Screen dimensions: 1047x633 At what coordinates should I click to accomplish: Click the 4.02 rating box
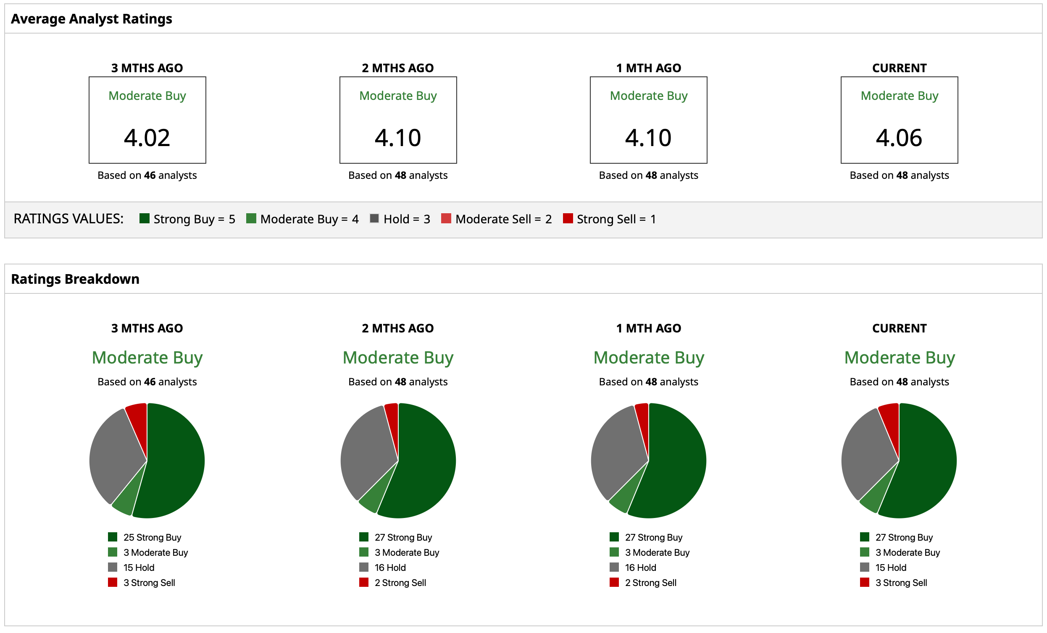[147, 120]
